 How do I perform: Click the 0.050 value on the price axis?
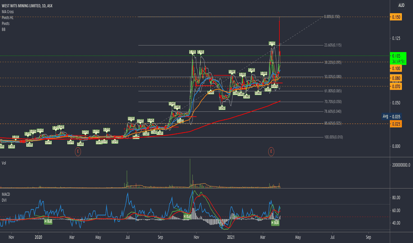click(x=396, y=103)
